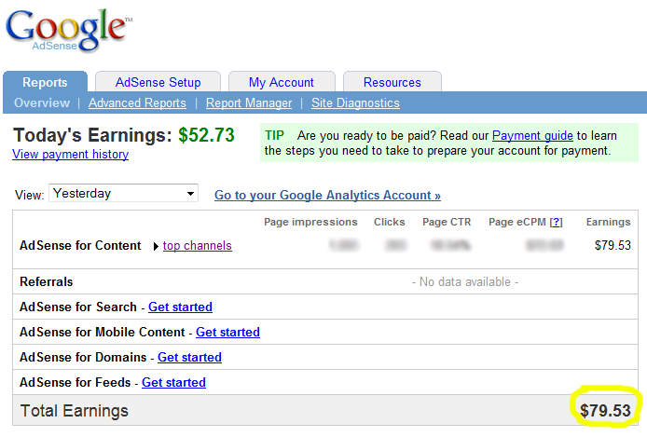Screen dimensions: 647x437
Task: Open the View period dropdown showing Yesterday
Action: coord(123,193)
